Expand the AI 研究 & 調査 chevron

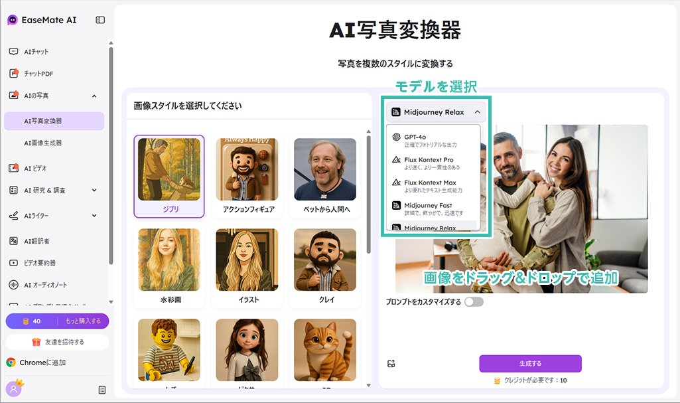(94, 190)
